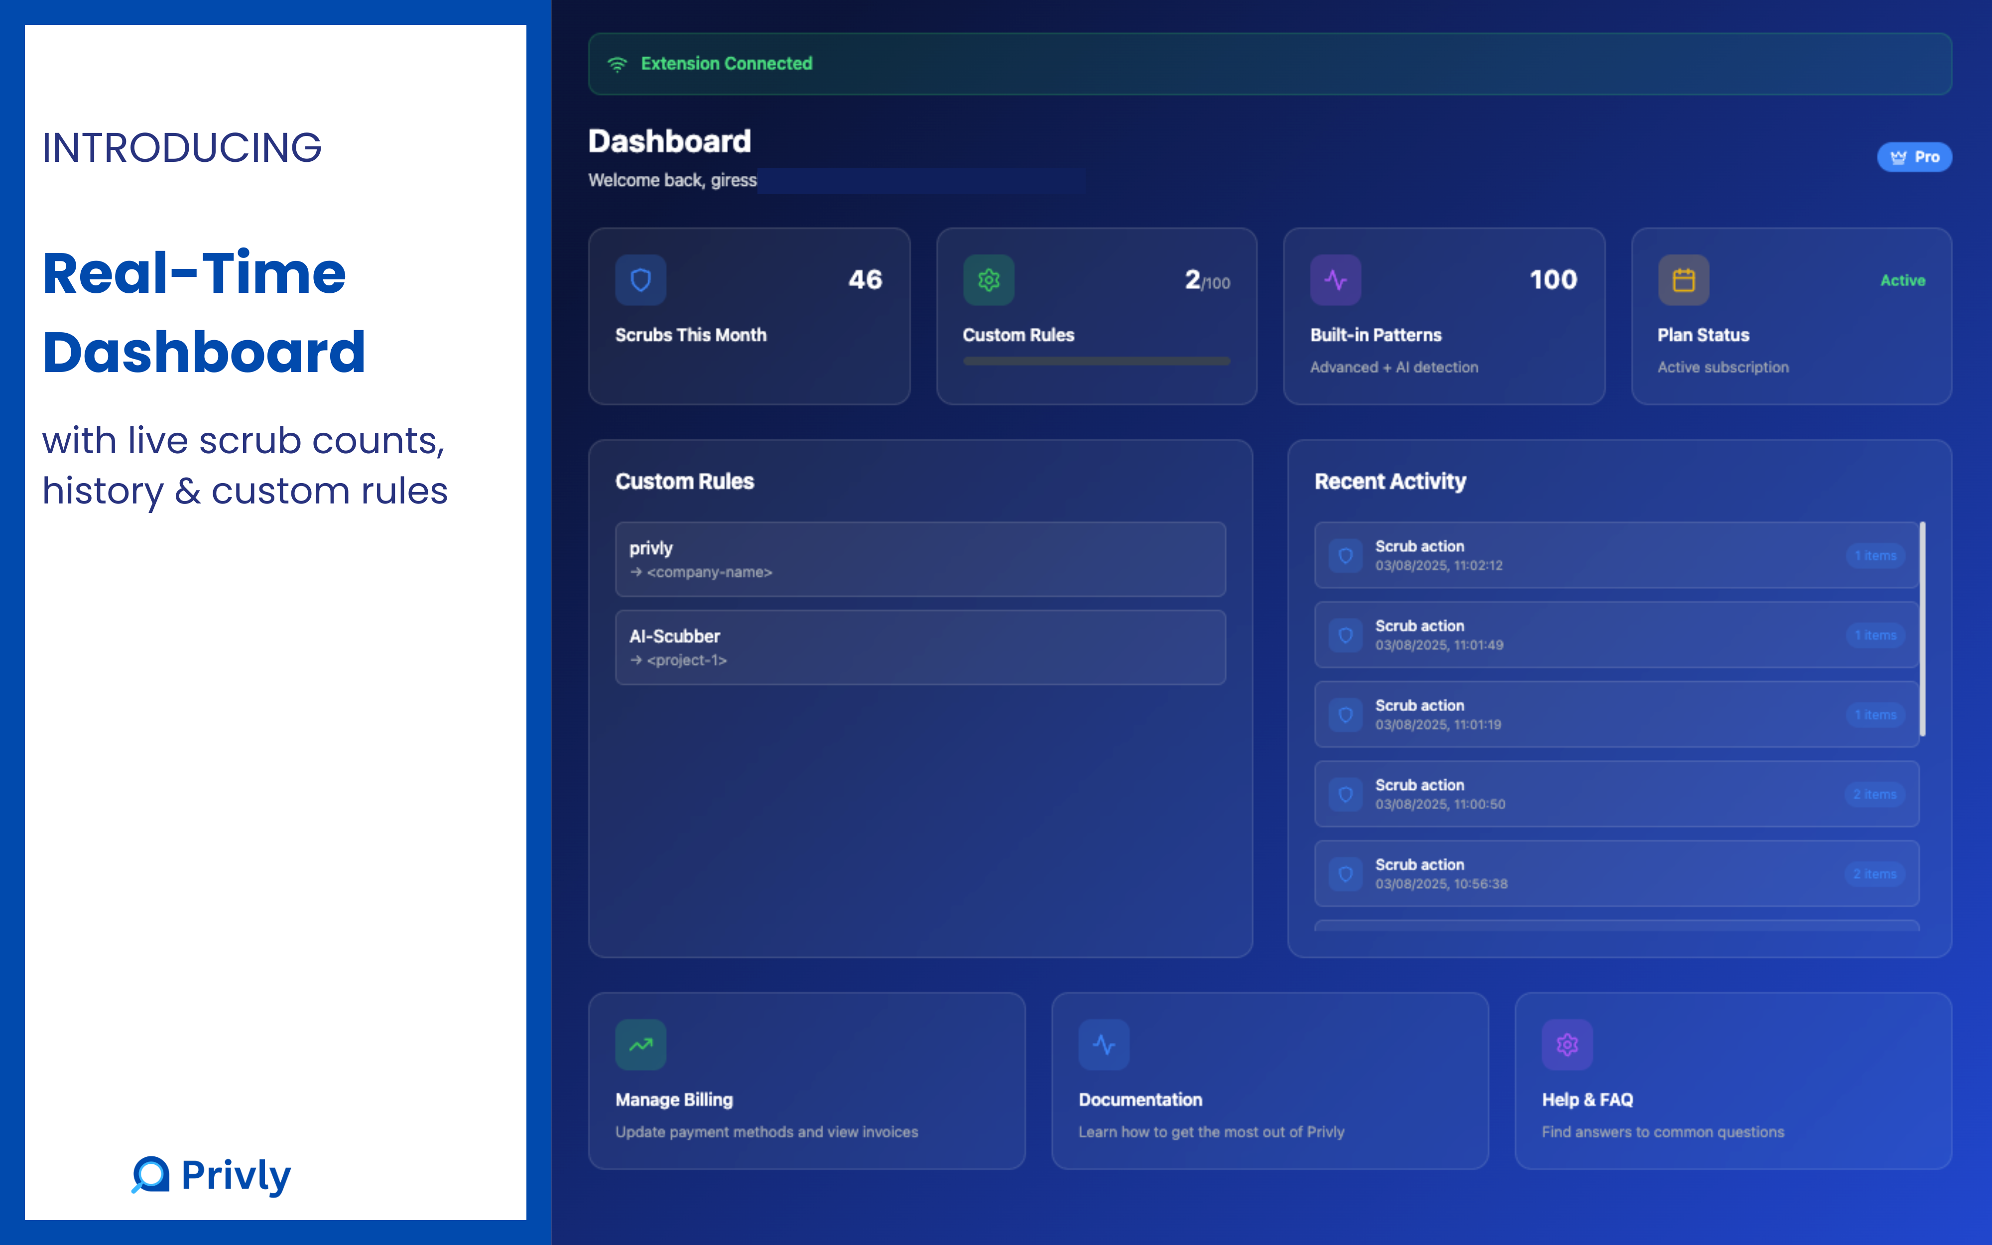
Task: Open Manage Billing card
Action: pos(807,1080)
